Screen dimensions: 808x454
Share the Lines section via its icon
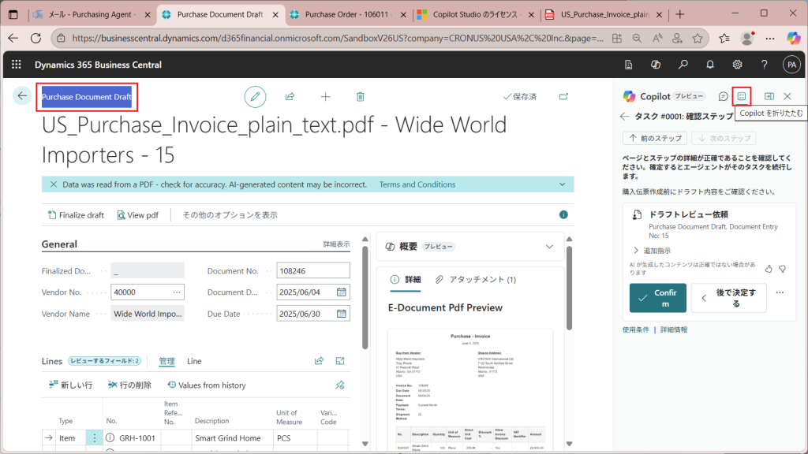tap(319, 361)
